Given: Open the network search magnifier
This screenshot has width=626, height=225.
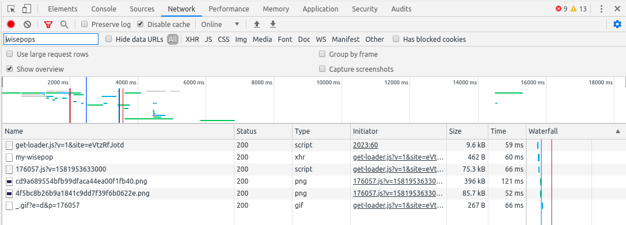Looking at the screenshot, I should (x=65, y=24).
